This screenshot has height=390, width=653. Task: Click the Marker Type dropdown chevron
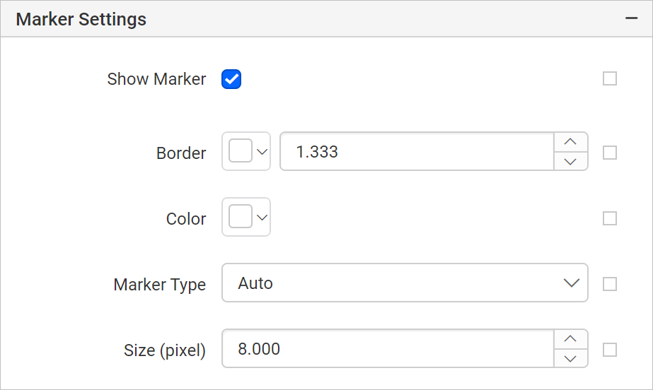point(572,283)
